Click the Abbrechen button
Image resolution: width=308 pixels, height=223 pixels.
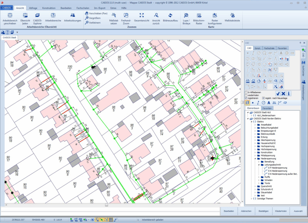pyautogui.click(x=246, y=211)
